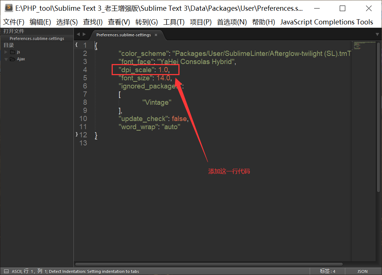
Task: Click the "color_scheme" key on line 2
Action: (144, 54)
